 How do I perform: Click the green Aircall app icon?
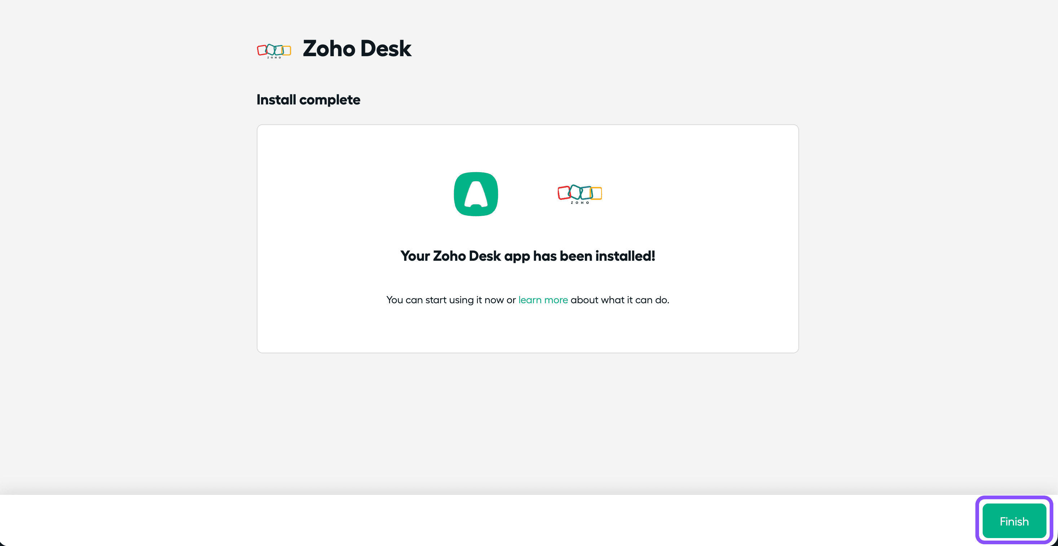tap(476, 194)
